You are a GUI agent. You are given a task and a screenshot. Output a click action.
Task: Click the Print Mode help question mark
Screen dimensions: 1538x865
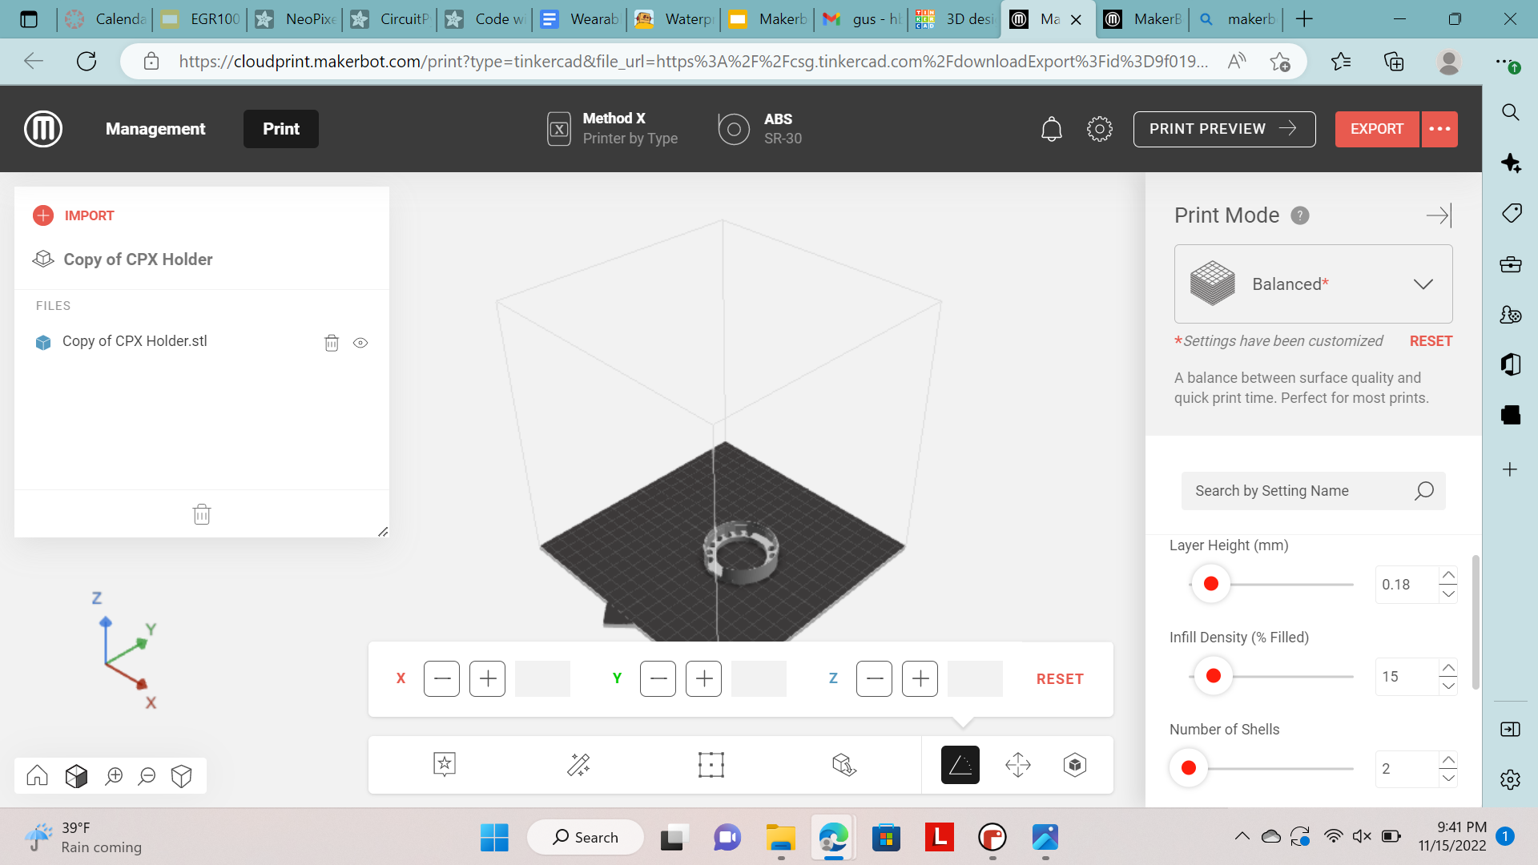click(x=1300, y=215)
